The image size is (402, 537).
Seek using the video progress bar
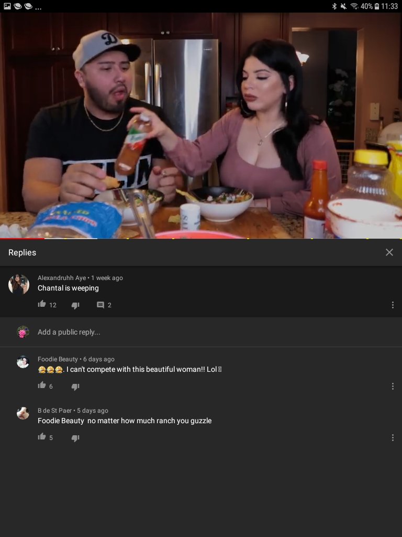(x=201, y=239)
